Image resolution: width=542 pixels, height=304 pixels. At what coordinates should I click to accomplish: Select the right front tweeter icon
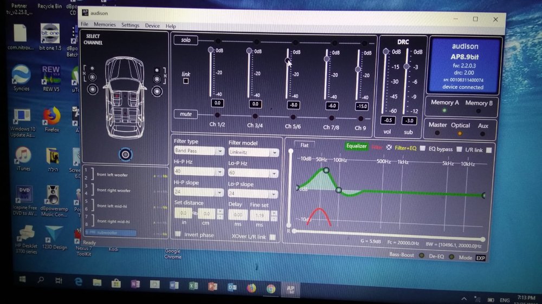pos(157,70)
